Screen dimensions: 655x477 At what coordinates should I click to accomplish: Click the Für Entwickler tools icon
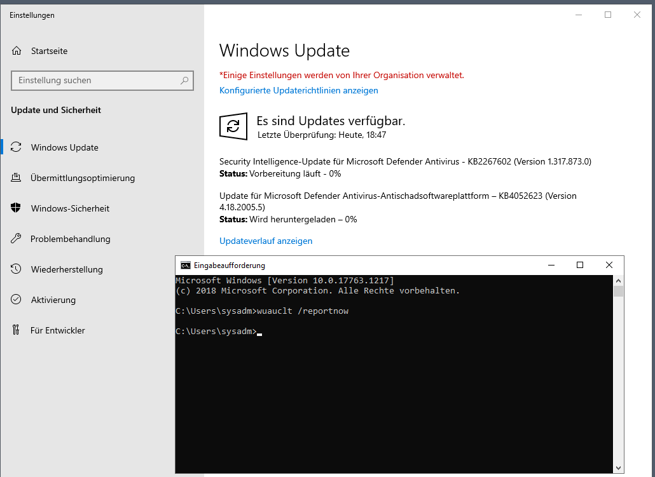click(x=16, y=330)
